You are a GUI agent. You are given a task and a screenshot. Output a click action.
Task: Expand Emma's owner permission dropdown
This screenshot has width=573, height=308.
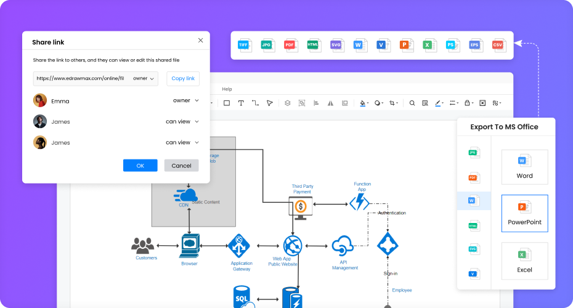click(x=186, y=100)
